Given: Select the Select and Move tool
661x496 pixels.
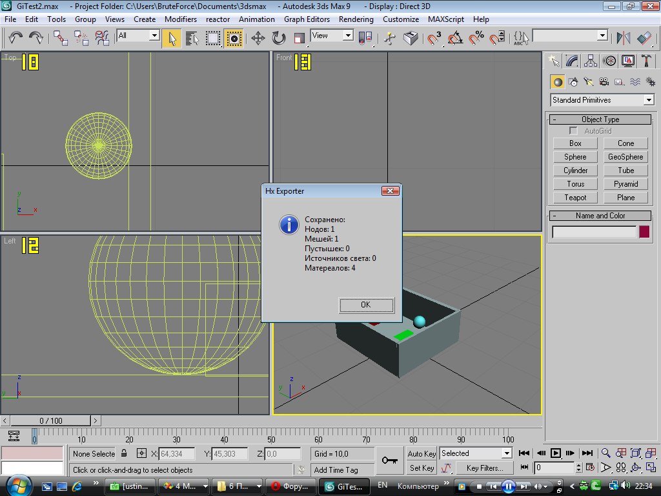Looking at the screenshot, I should 258,38.
